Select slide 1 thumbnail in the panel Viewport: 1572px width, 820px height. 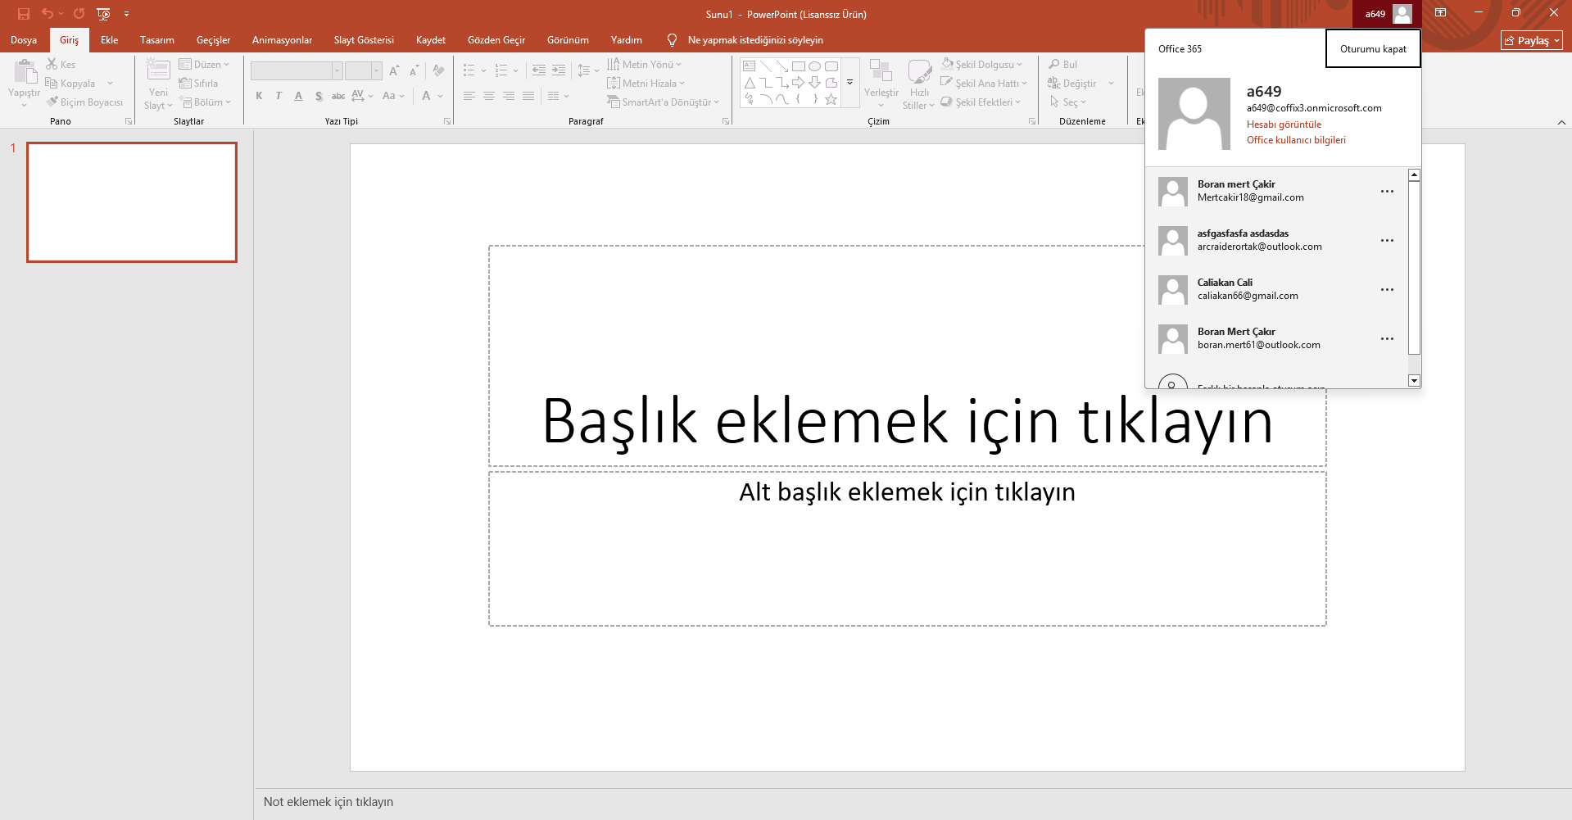[132, 202]
